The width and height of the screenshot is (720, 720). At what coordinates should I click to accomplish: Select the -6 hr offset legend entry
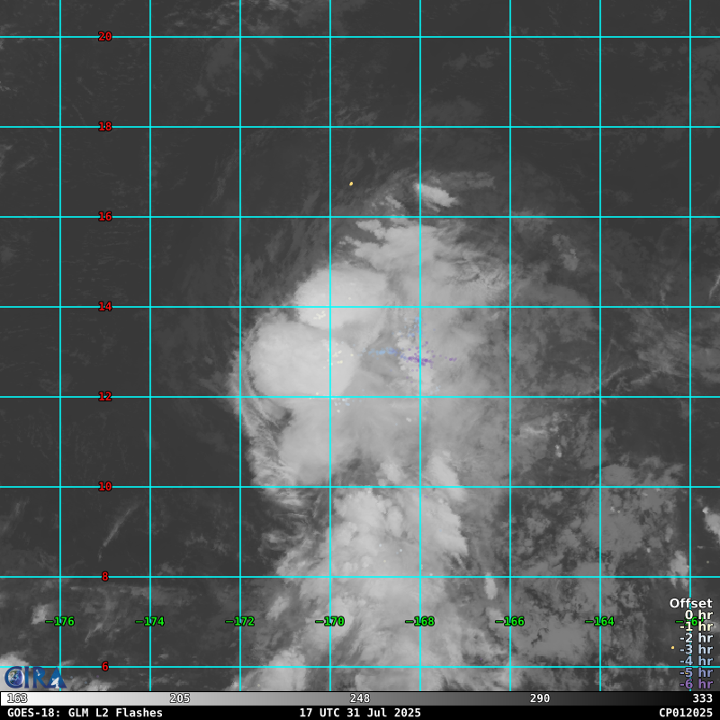click(696, 684)
